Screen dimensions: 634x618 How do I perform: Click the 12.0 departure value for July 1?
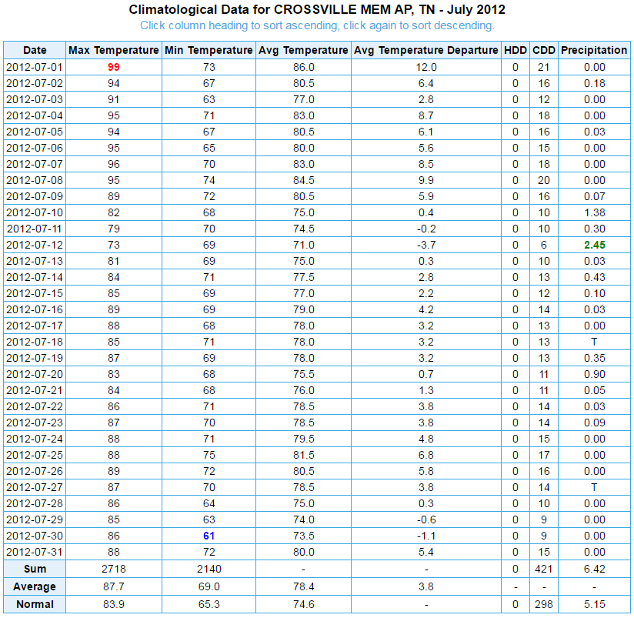pyautogui.click(x=426, y=67)
